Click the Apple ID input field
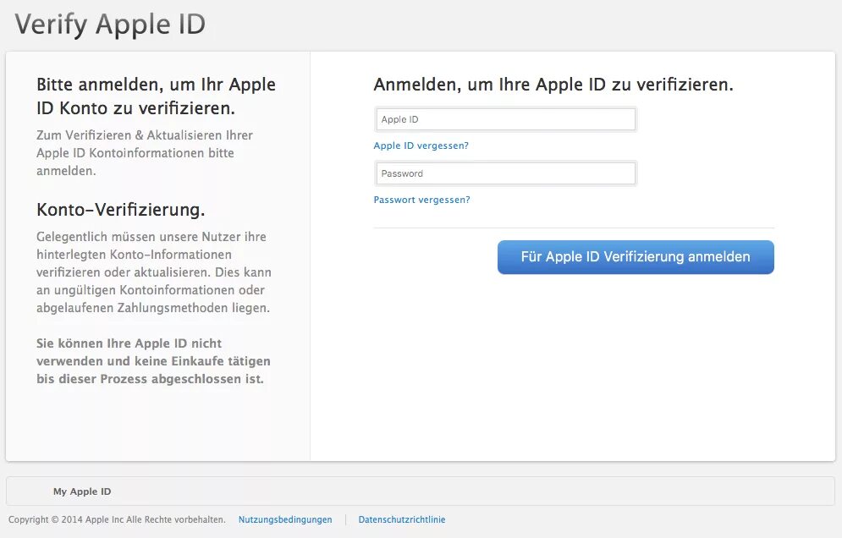 point(506,119)
